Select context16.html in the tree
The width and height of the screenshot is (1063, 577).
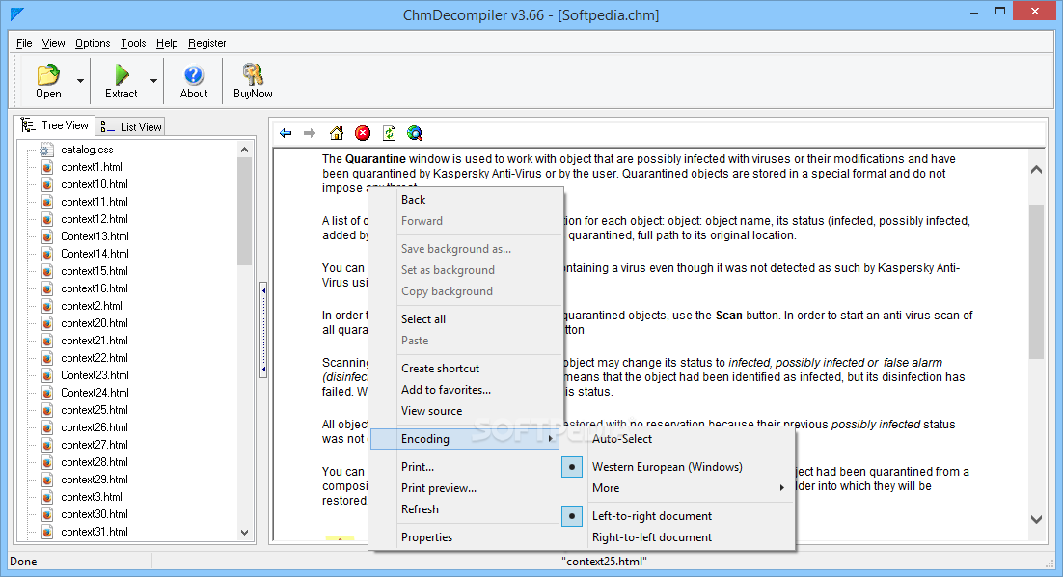(x=95, y=288)
